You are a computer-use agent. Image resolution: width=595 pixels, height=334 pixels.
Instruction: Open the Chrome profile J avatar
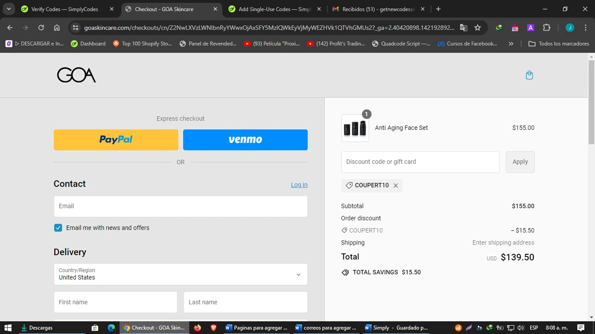570,27
